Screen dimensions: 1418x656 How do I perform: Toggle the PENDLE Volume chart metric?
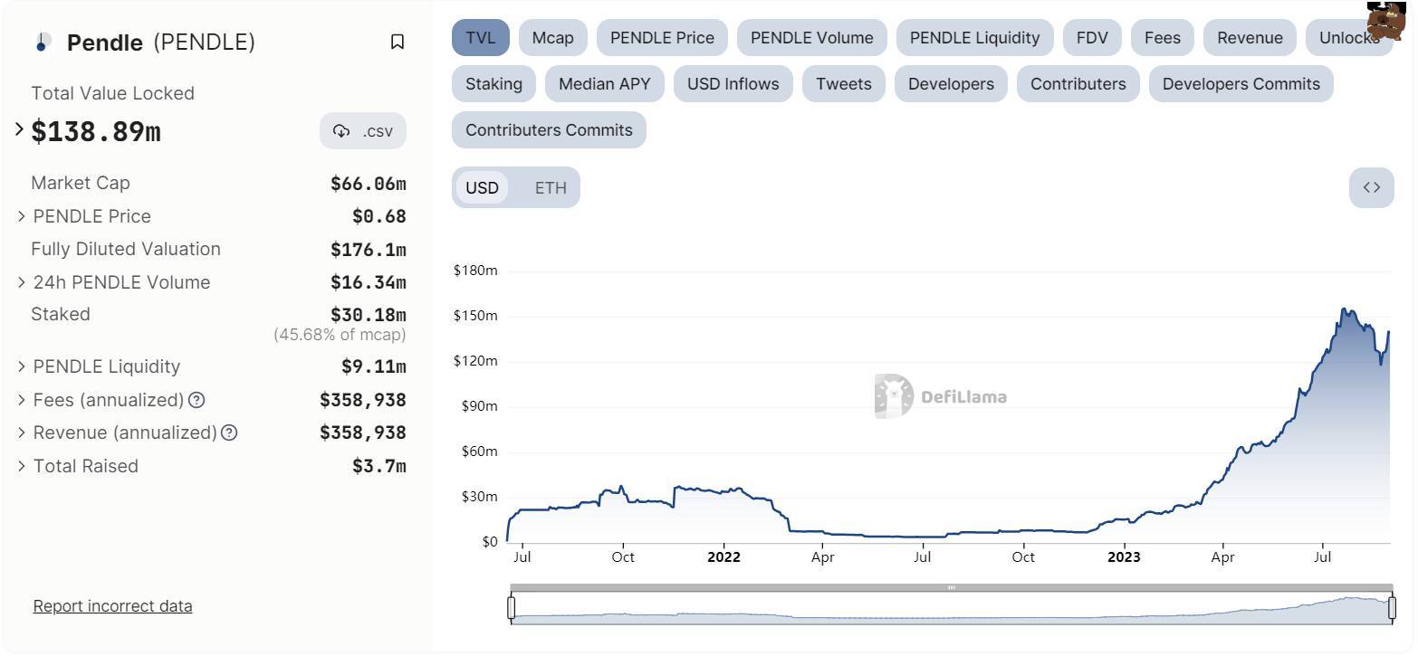(812, 38)
